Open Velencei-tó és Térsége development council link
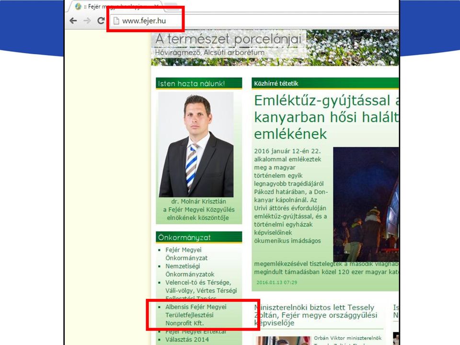The height and width of the screenshot is (345, 460). pos(201,290)
